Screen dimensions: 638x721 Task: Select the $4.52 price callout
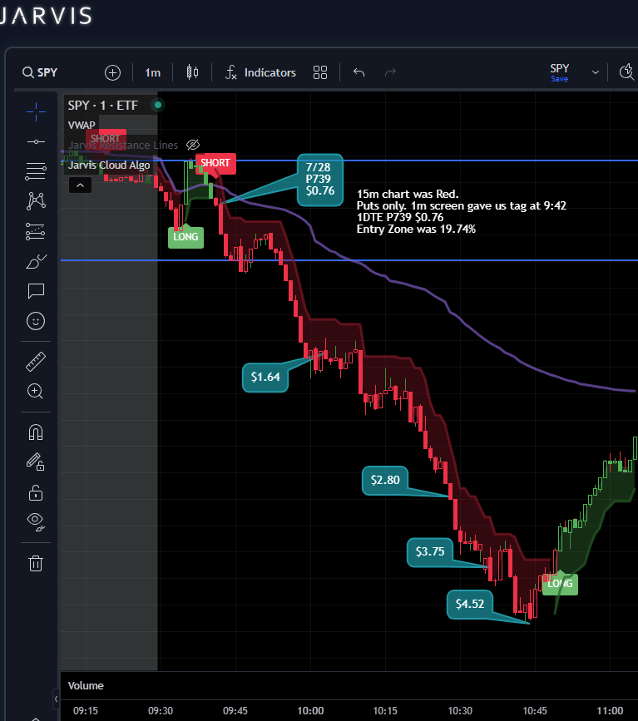pyautogui.click(x=470, y=604)
